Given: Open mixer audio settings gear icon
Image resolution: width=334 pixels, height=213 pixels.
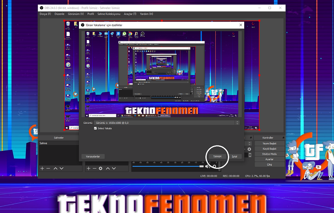Looking at the screenshot, I should click(215, 166).
